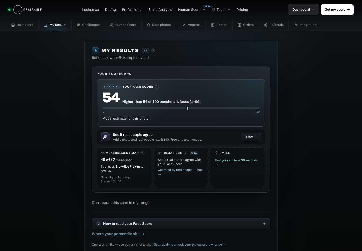This screenshot has width=362, height=251.
Task: Click the sparkle icon in Smile card
Action: tap(216, 153)
